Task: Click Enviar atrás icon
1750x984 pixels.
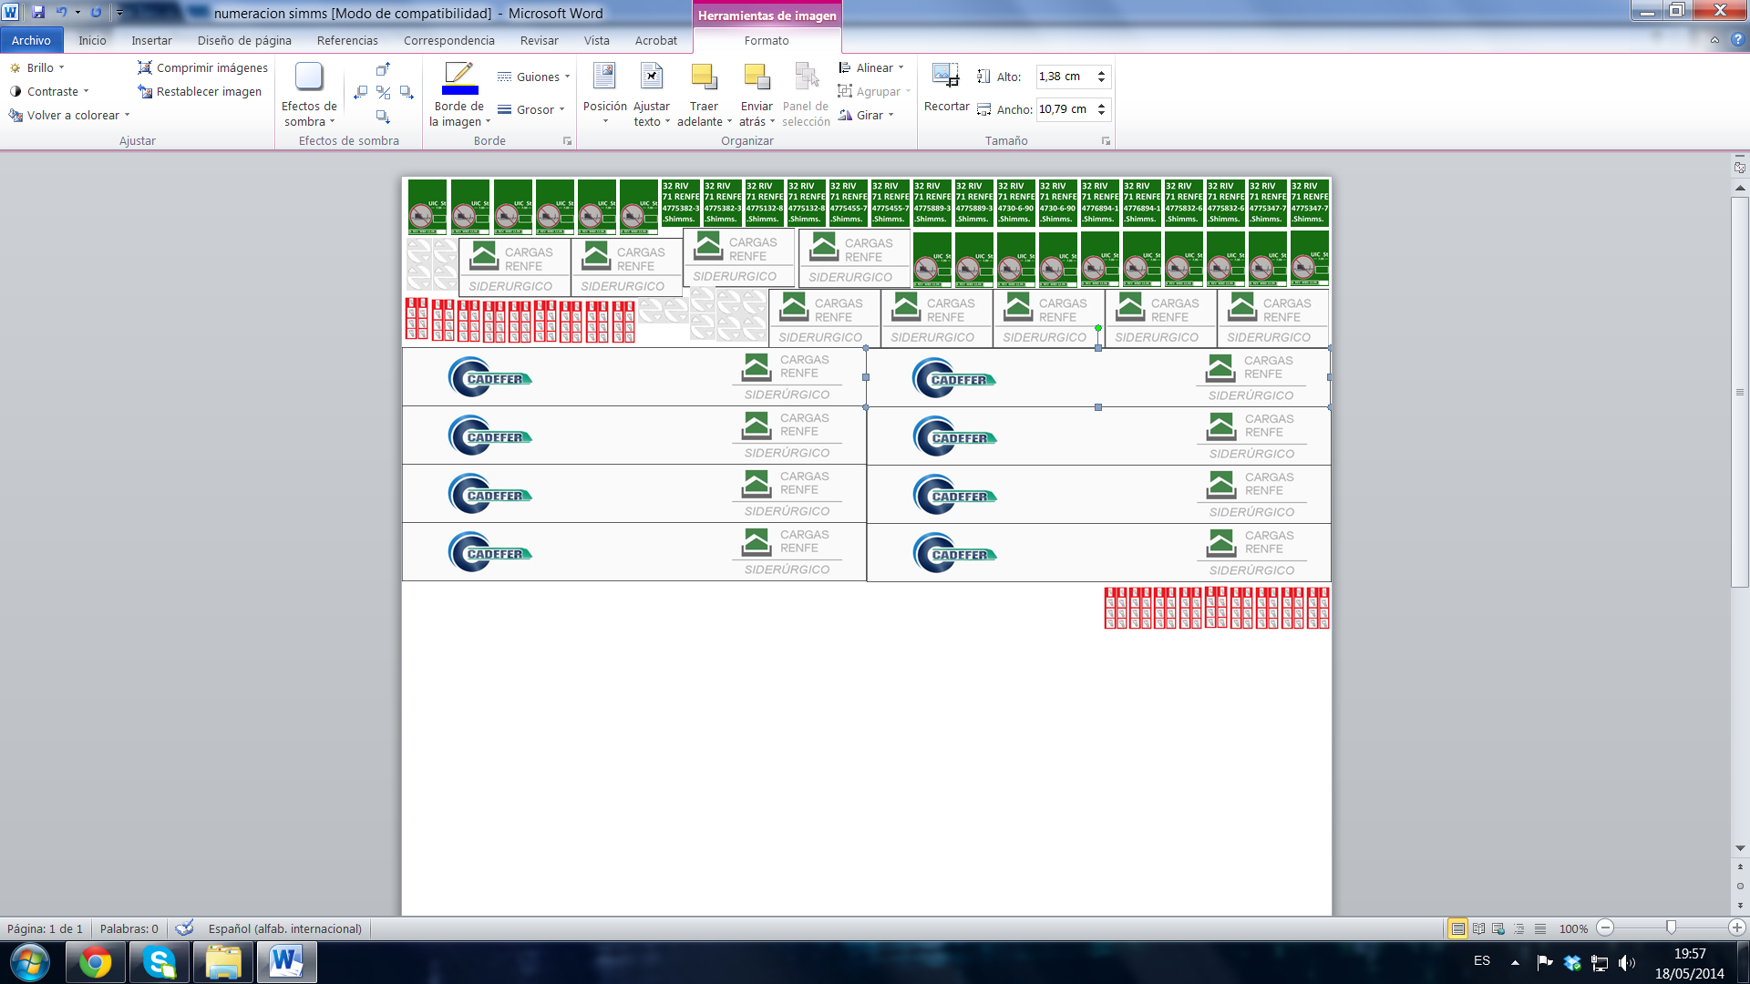Action: pyautogui.click(x=757, y=78)
